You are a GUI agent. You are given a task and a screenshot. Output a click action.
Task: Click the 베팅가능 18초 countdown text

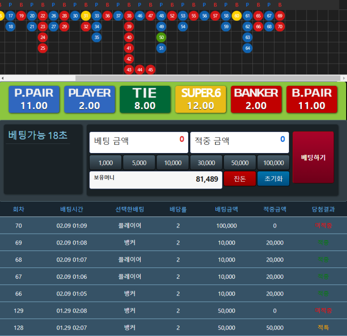coord(38,135)
